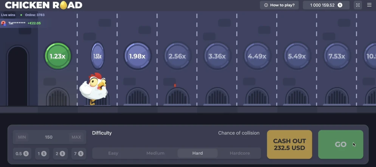Image resolution: width=376 pixels, height=167 pixels.
Task: Set bet to MIN
Action: [22, 137]
